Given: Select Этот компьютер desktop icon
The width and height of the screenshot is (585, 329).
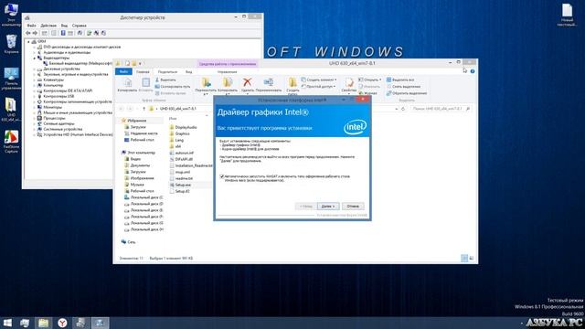Looking at the screenshot, I should 11,15.
